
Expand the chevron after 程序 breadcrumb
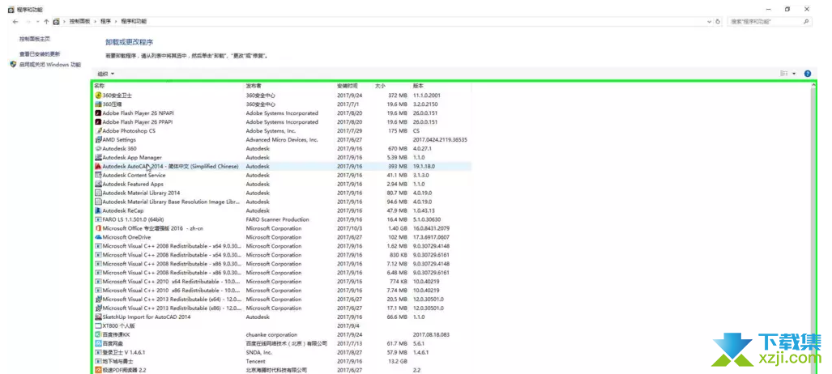click(116, 22)
